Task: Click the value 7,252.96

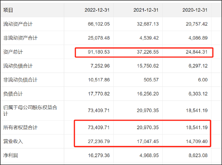Action: coord(100,66)
